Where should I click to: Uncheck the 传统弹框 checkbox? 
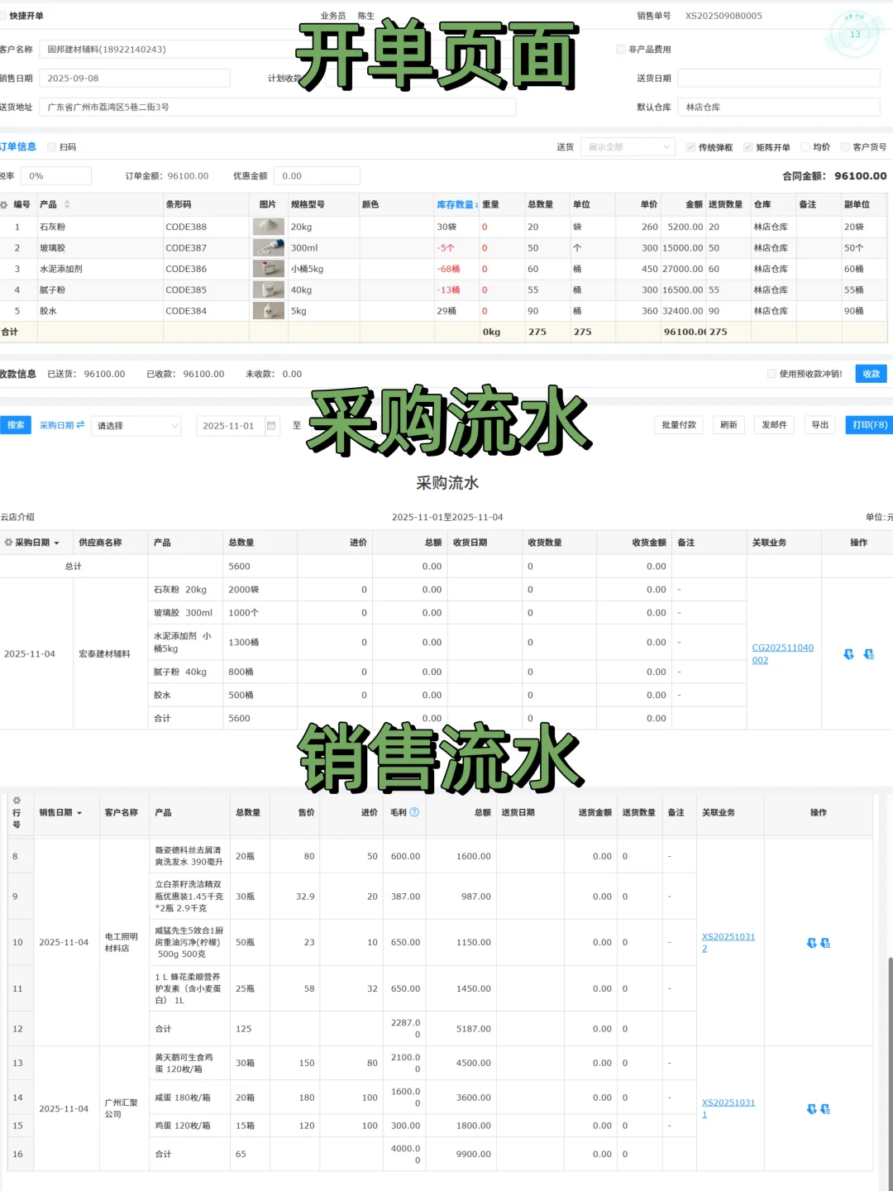pyautogui.click(x=691, y=146)
